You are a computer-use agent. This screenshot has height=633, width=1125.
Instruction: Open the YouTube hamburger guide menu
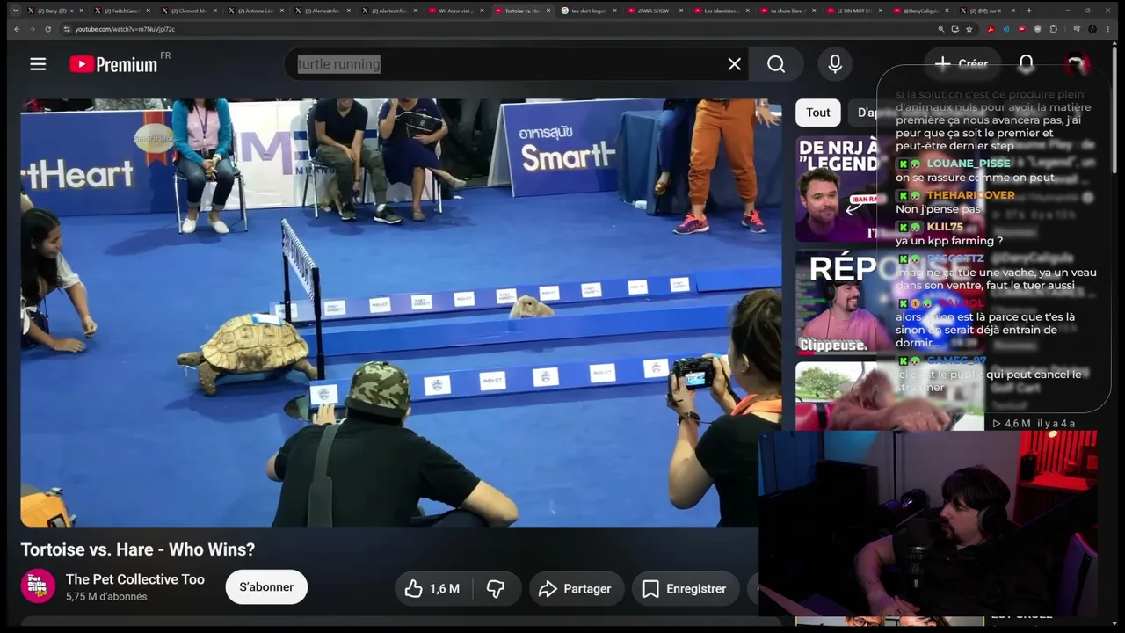coord(38,64)
